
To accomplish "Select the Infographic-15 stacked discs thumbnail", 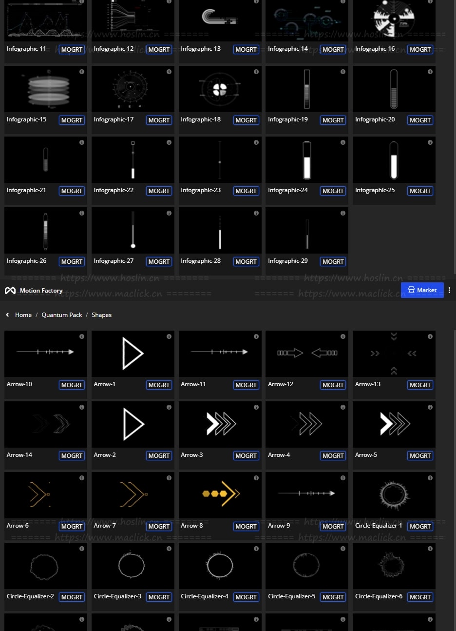I will click(46, 89).
